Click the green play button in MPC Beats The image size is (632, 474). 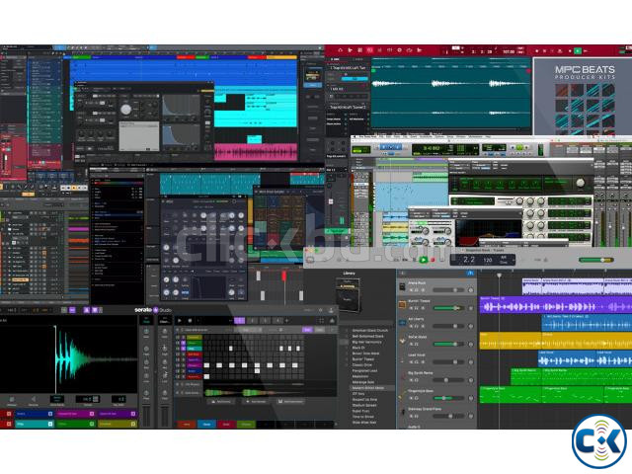pos(578,51)
